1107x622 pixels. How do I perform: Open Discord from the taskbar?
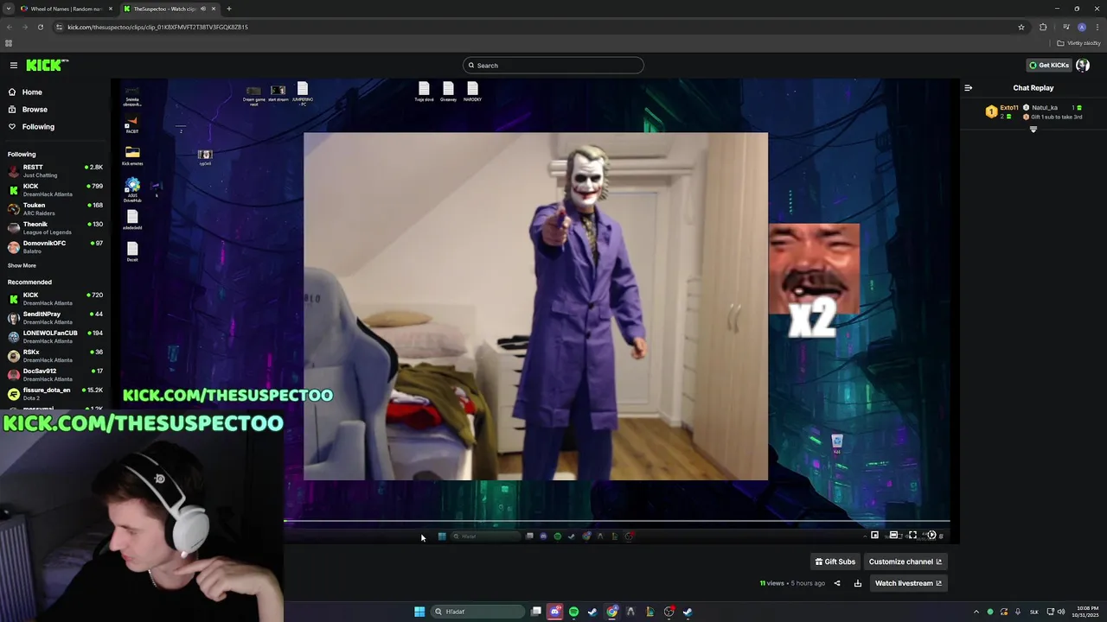click(x=555, y=612)
